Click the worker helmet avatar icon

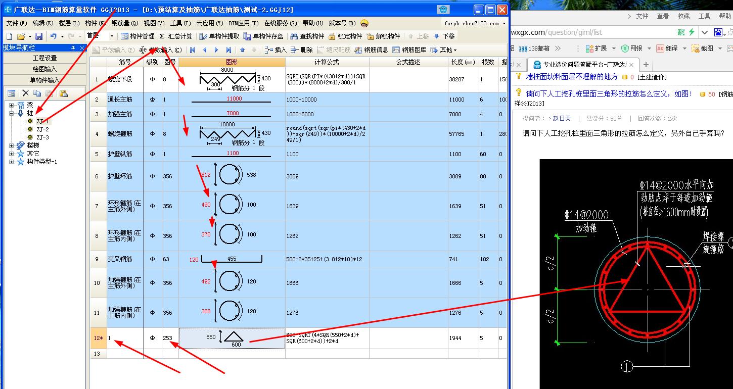coord(364,23)
